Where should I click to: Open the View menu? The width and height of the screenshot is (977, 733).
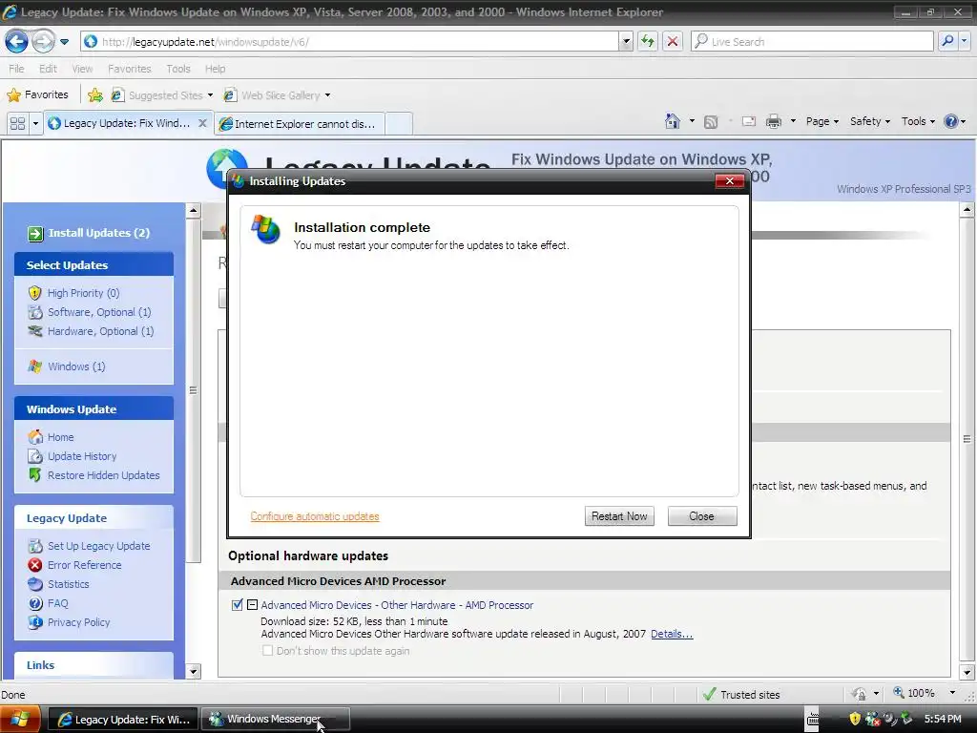82,69
